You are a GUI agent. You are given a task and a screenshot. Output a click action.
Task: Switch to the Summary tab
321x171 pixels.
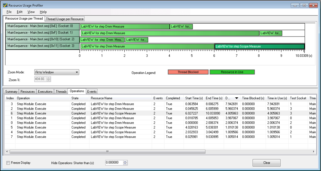11,91
